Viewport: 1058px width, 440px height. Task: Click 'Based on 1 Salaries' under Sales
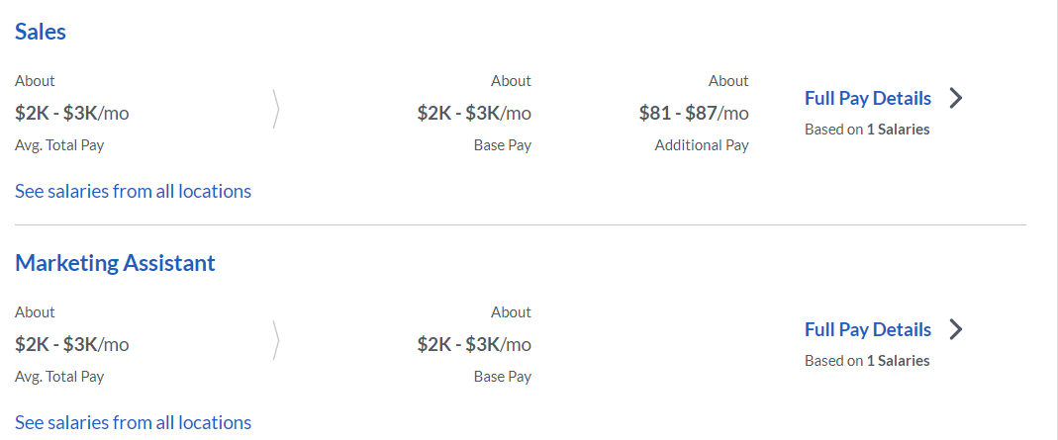click(x=867, y=130)
